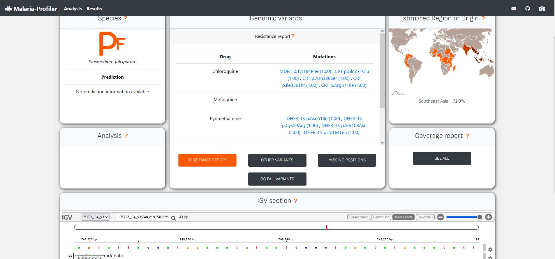The width and height of the screenshot is (555, 259).
Task: Click the help icon beside Resistance report
Action: pos(293,36)
